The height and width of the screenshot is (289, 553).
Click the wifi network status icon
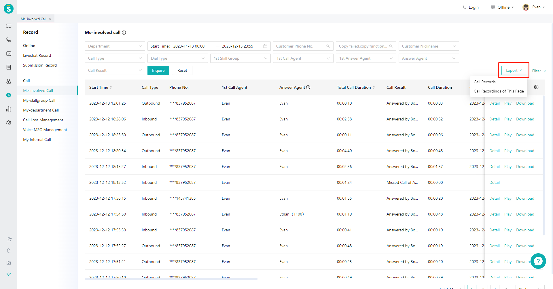[9, 274]
